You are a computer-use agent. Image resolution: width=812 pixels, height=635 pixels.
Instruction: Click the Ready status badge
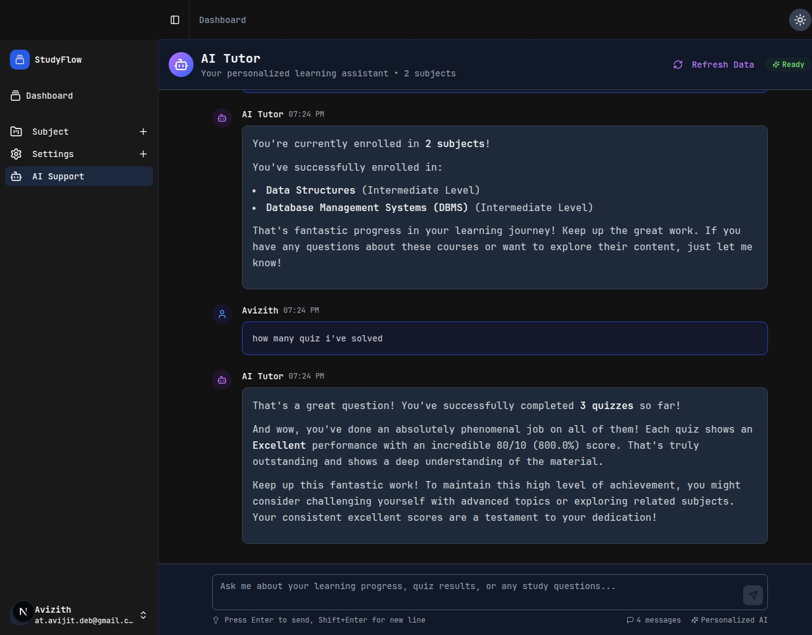[x=788, y=65]
